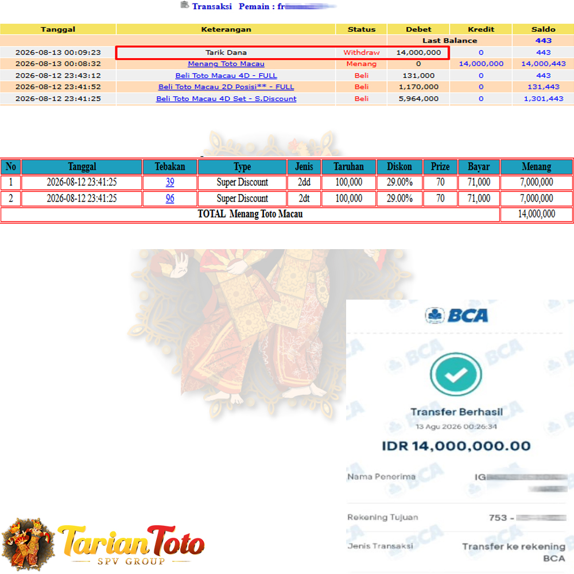574x574 pixels.
Task: Click the 2dt jenis cell
Action: point(304,199)
